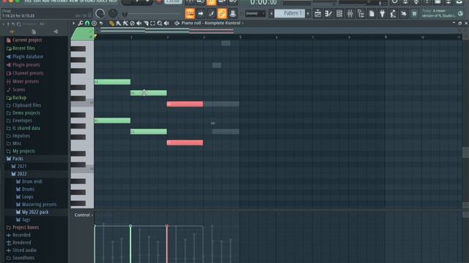
Task: Click the stamp tool icon beside the magnet
Action: pyautogui.click(x=94, y=23)
